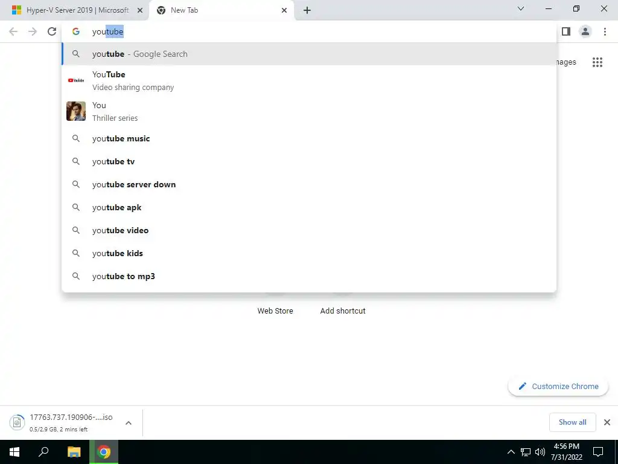Choose 'youtube video' suggestion
This screenshot has width=618, height=464.
click(310, 230)
